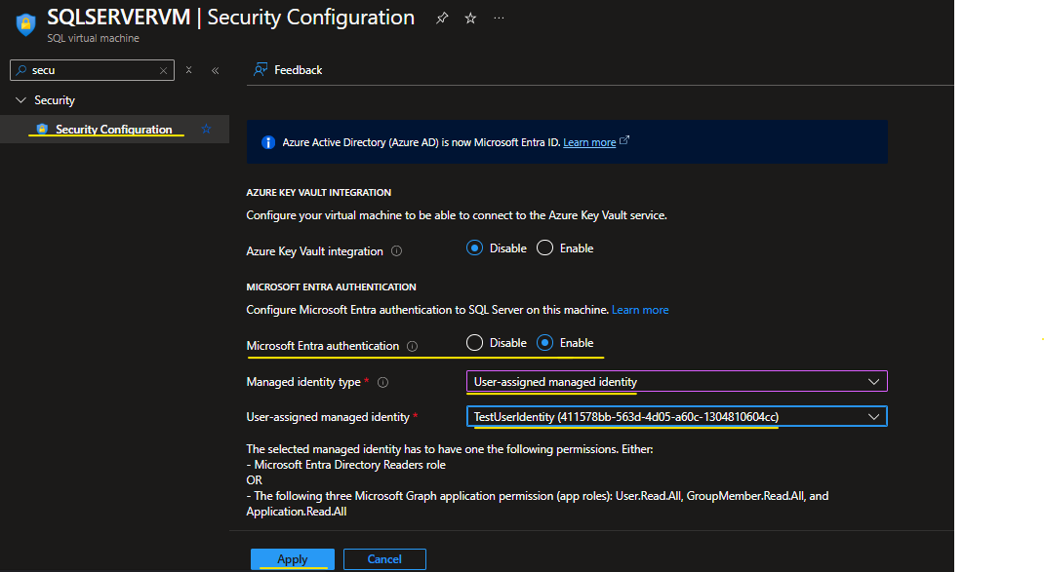Select Enable for Microsoft Entra authentication

pos(545,343)
